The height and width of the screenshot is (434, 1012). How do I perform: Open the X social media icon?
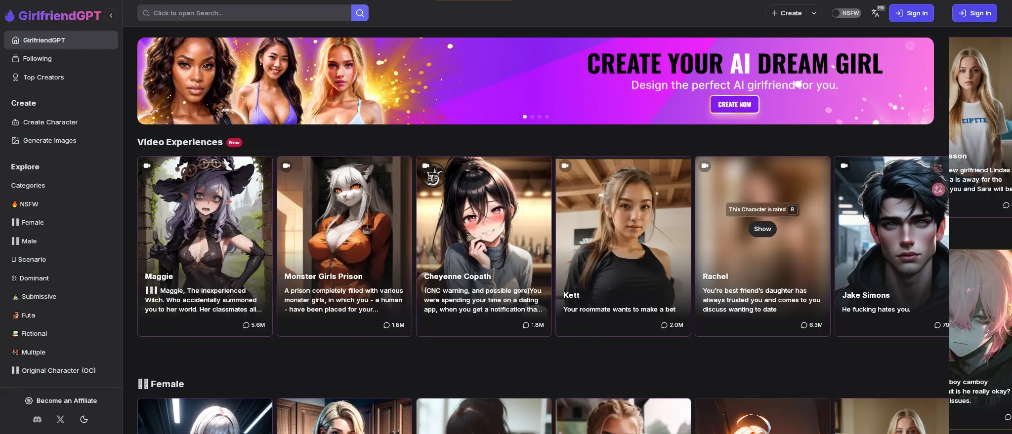point(60,419)
